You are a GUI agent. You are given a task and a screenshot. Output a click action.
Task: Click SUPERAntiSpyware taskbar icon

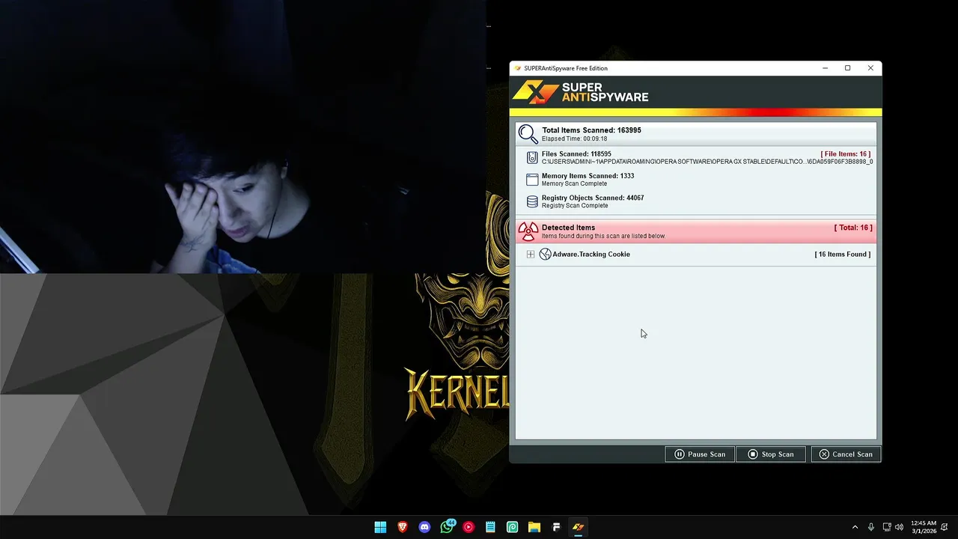578,527
